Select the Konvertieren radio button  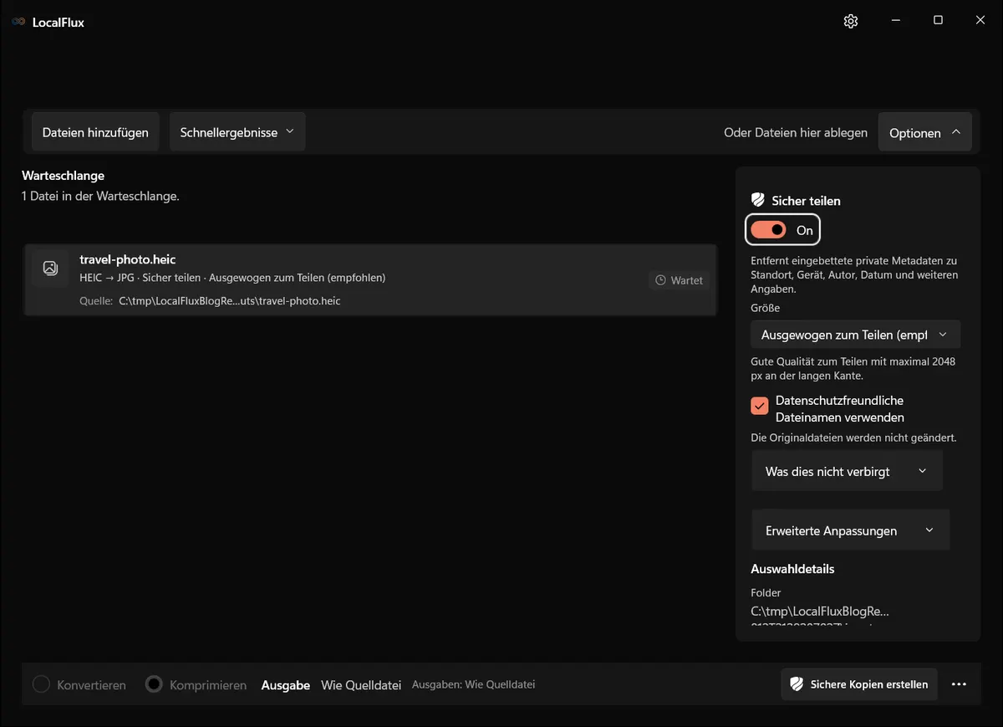[x=41, y=684]
